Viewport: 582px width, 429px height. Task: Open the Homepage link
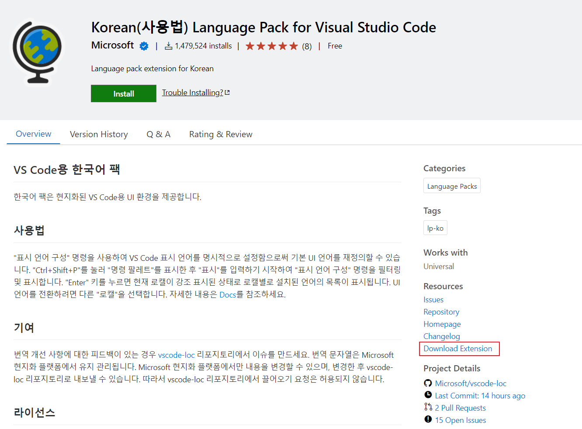pyautogui.click(x=442, y=324)
